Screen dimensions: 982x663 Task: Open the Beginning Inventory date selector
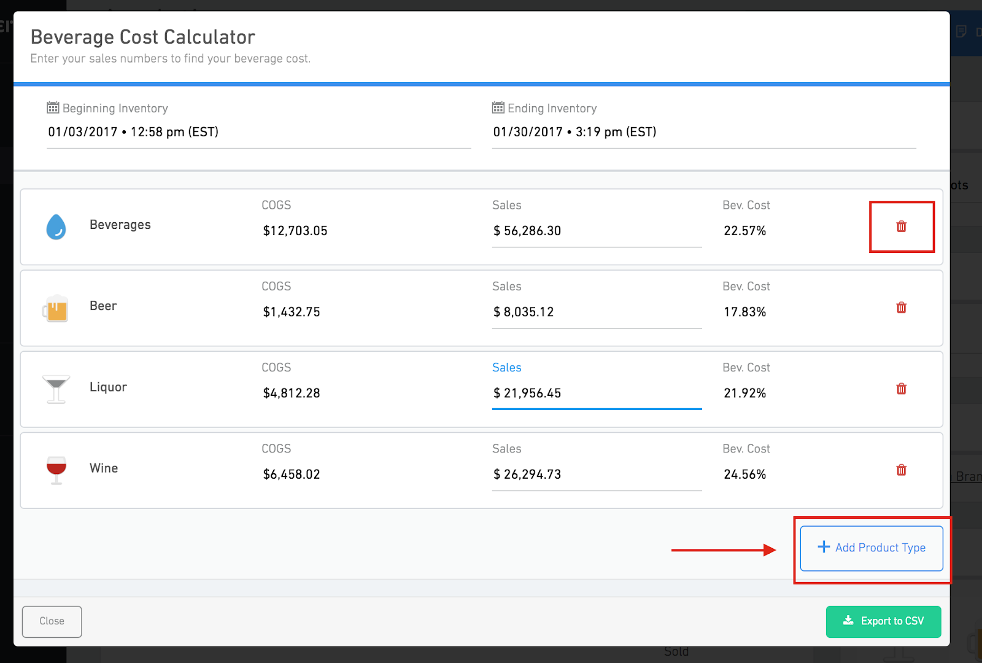click(x=258, y=132)
